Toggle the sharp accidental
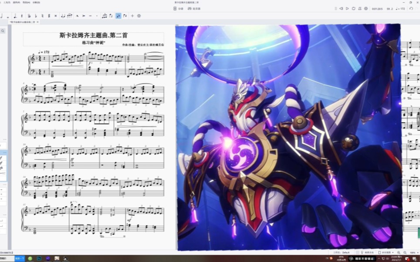This screenshot has width=420, height=262. 49,16
